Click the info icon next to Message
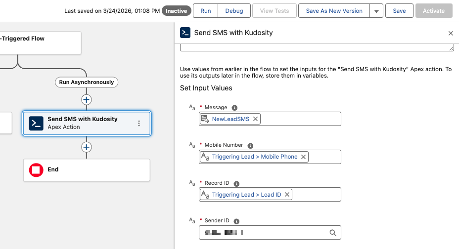This screenshot has width=459, height=249. (x=234, y=108)
